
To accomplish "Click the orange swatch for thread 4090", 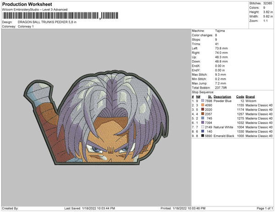I will click(x=203, y=105).
